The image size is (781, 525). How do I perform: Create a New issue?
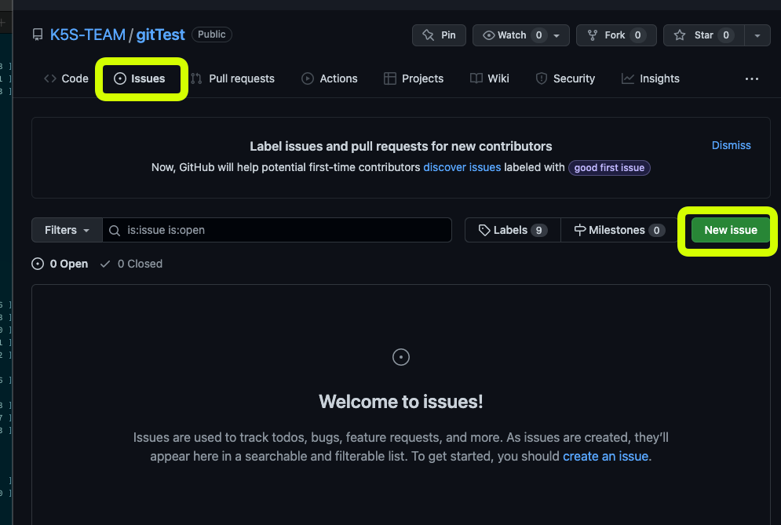[x=730, y=230]
